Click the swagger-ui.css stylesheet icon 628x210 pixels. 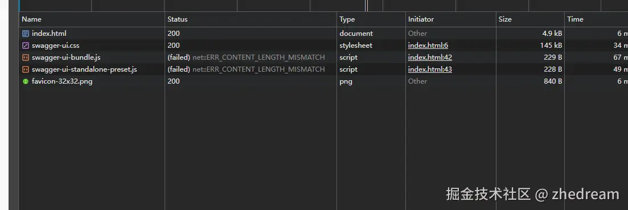pos(26,46)
